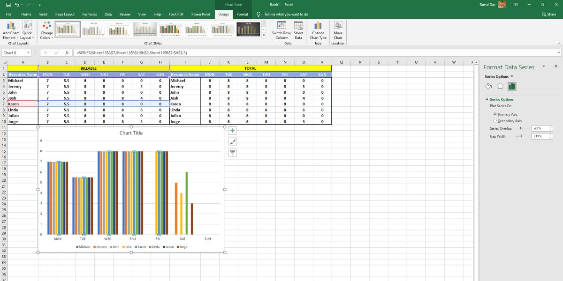Switch to the Format ribbon tab
Screen dimensions: 563x281
[242, 14]
